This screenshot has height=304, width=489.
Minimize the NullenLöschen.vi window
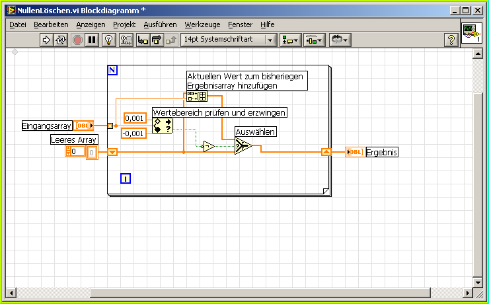[456, 11]
